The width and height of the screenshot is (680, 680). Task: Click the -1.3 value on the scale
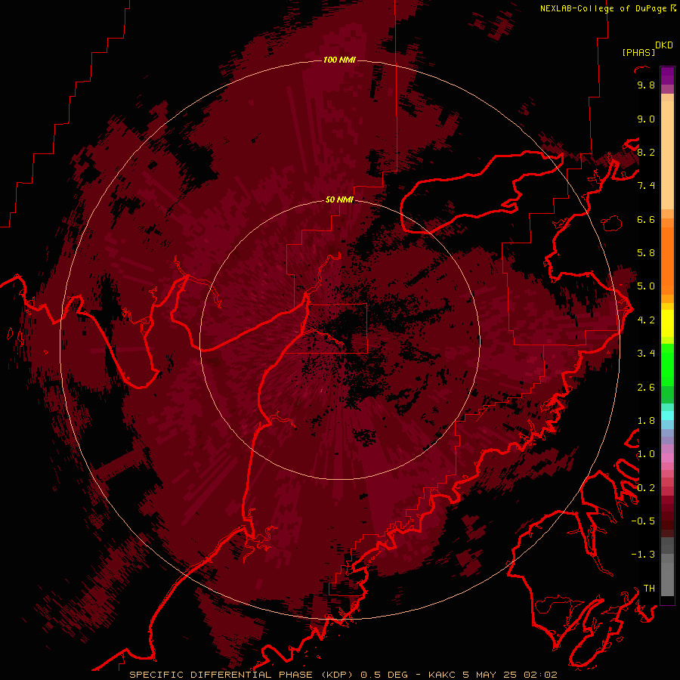643,555
